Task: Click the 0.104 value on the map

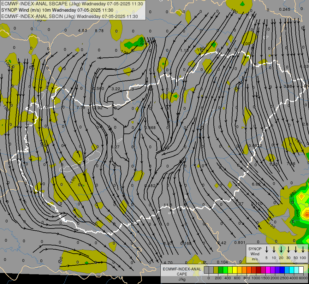Action: [x=223, y=262]
